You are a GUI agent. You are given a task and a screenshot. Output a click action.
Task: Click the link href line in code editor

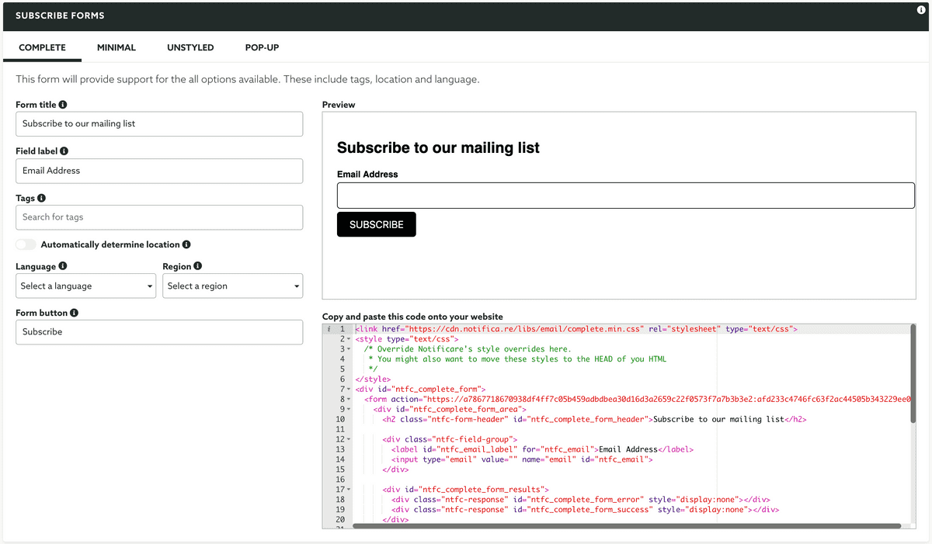pyautogui.click(x=576, y=329)
